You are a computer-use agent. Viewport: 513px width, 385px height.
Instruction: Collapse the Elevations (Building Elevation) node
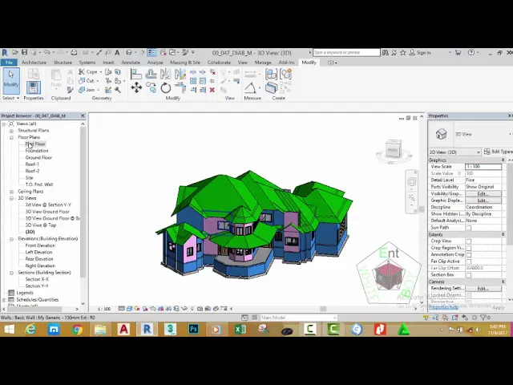[11, 239]
